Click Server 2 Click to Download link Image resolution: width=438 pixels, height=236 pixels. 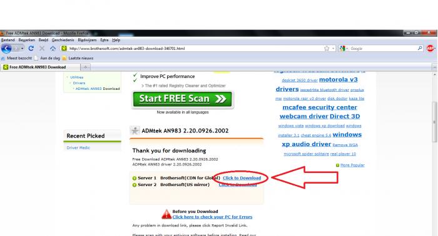coord(238,185)
